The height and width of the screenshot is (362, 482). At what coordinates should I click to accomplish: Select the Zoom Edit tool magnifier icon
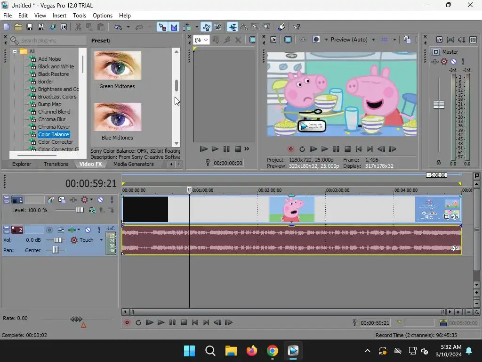point(266,27)
